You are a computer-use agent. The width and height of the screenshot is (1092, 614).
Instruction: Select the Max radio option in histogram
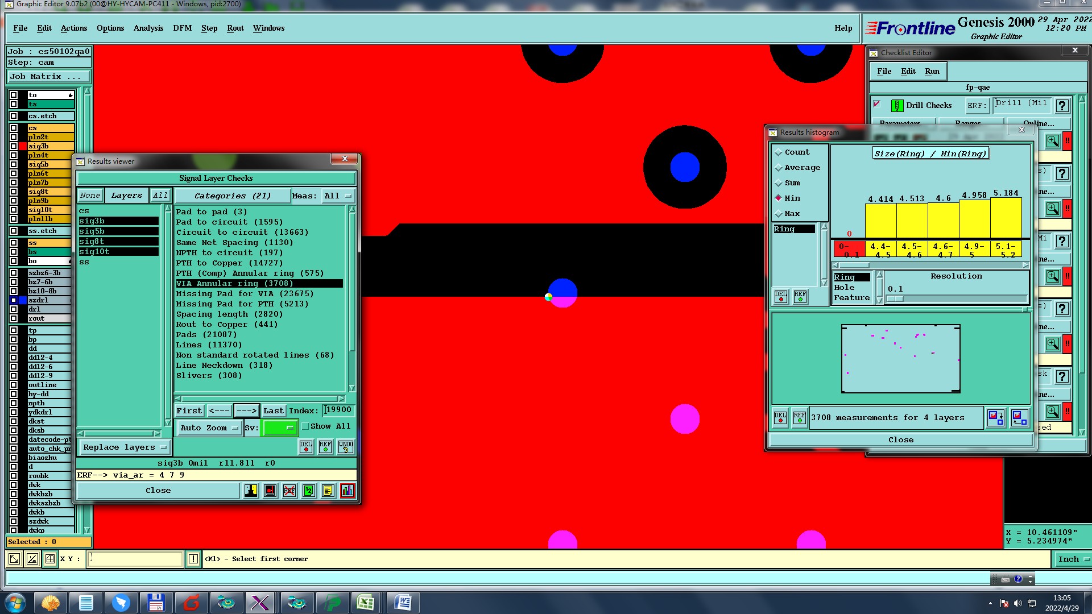coord(779,214)
